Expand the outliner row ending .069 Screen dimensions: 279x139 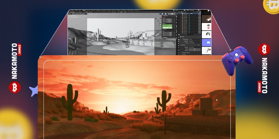(181, 22)
